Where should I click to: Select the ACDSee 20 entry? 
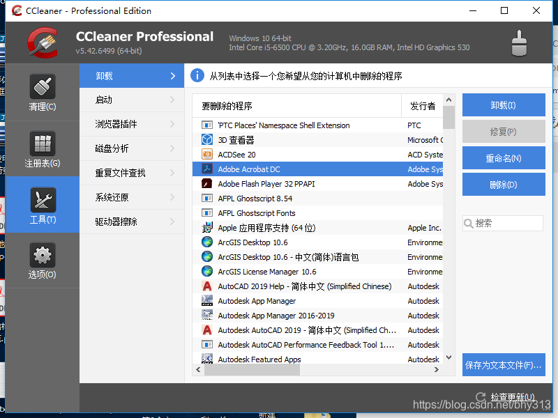(318, 154)
